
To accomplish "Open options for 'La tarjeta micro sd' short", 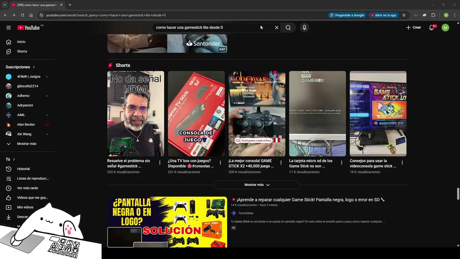I will [342, 163].
